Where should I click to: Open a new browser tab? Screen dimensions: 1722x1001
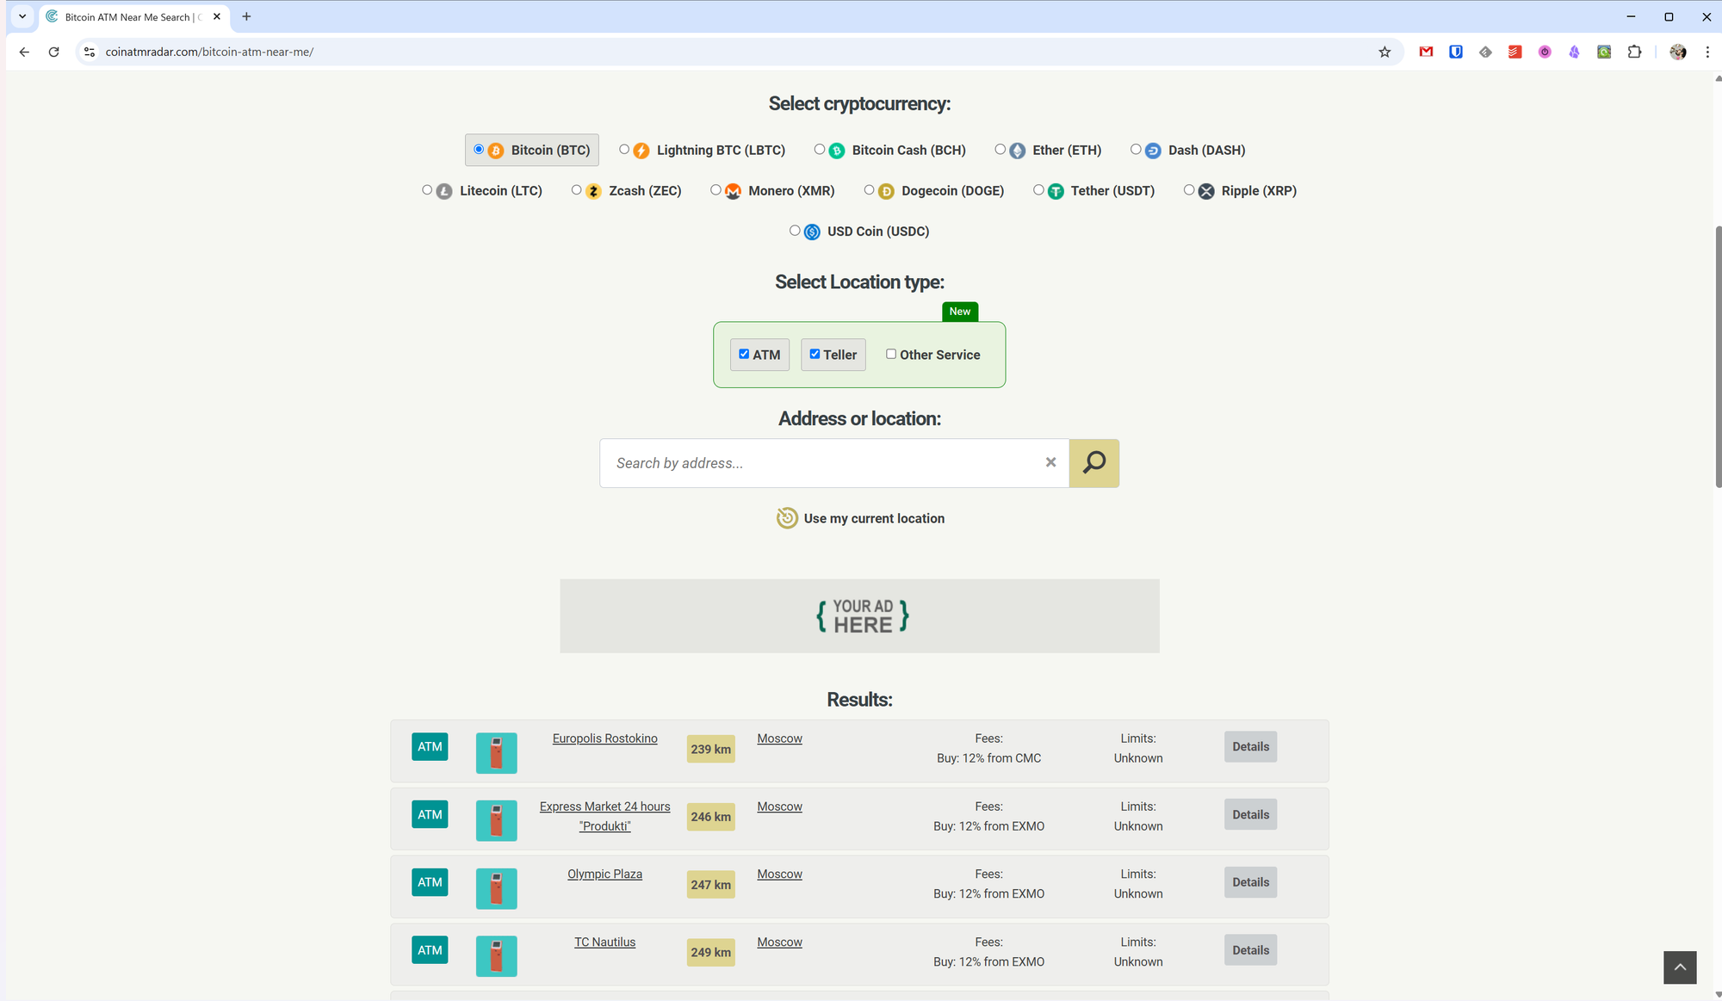coord(246,16)
